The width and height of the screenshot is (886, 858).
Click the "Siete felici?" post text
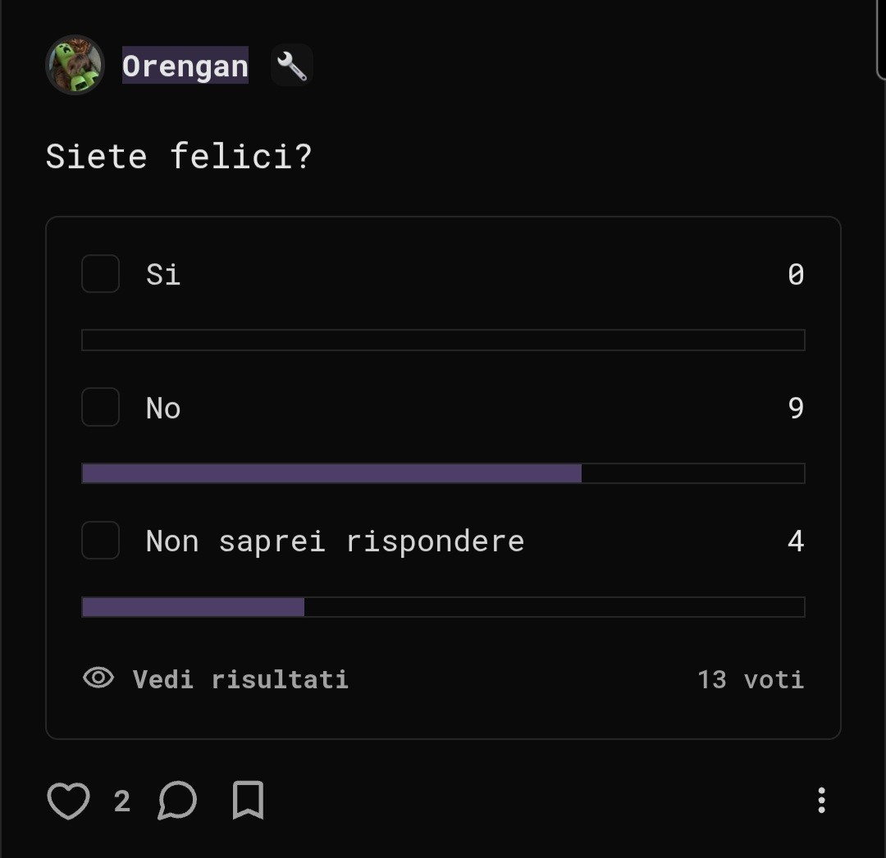click(179, 156)
